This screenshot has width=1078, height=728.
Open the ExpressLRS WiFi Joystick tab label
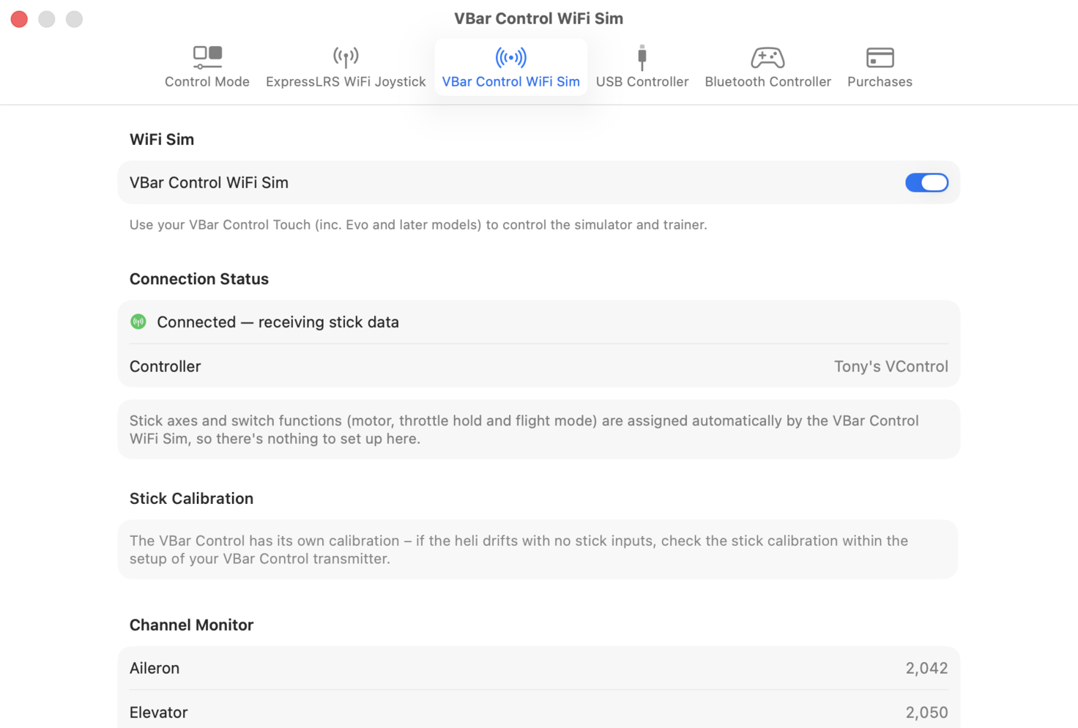pyautogui.click(x=346, y=81)
